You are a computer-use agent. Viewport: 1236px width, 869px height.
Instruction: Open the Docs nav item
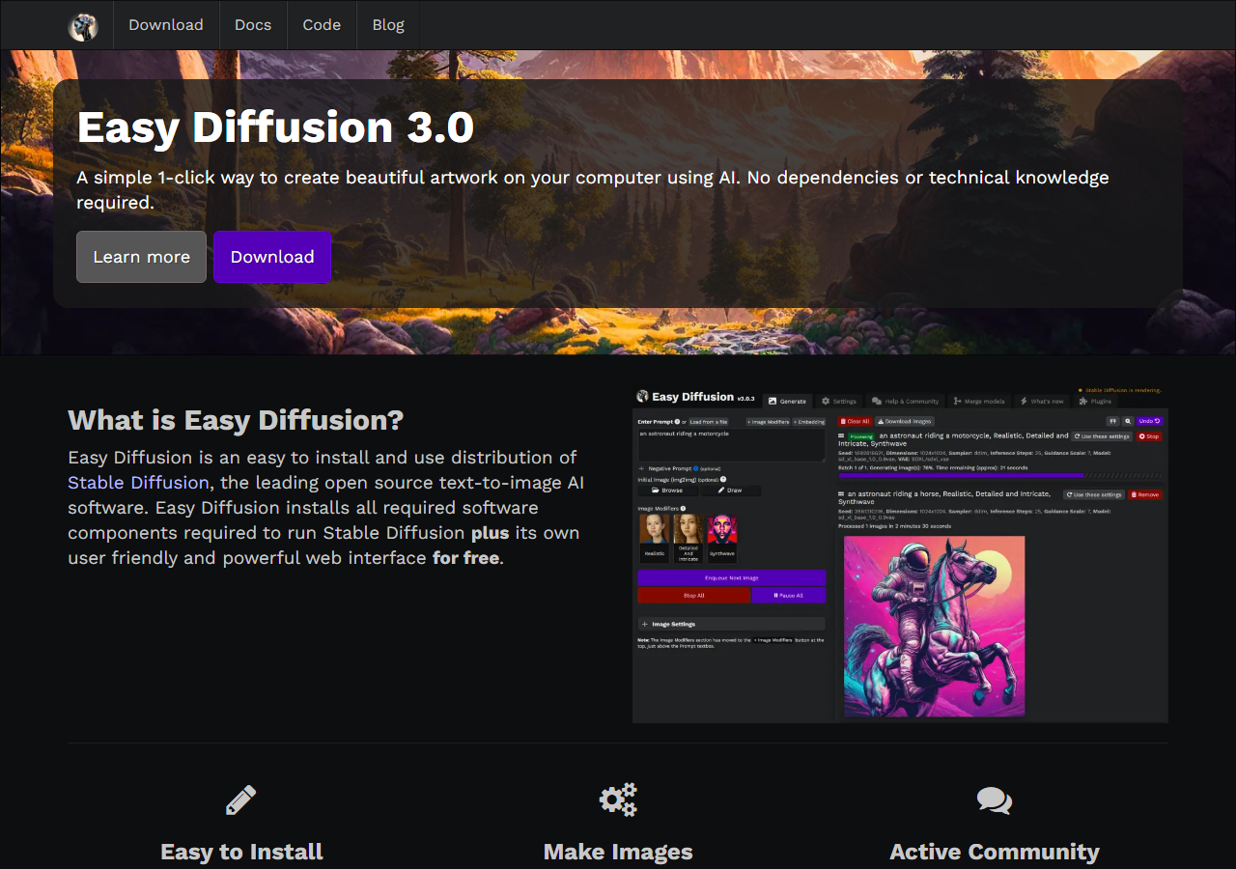pyautogui.click(x=253, y=25)
